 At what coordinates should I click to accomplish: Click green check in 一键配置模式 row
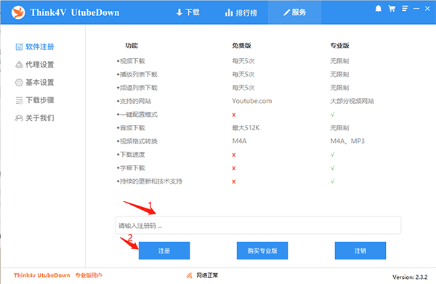(x=332, y=114)
